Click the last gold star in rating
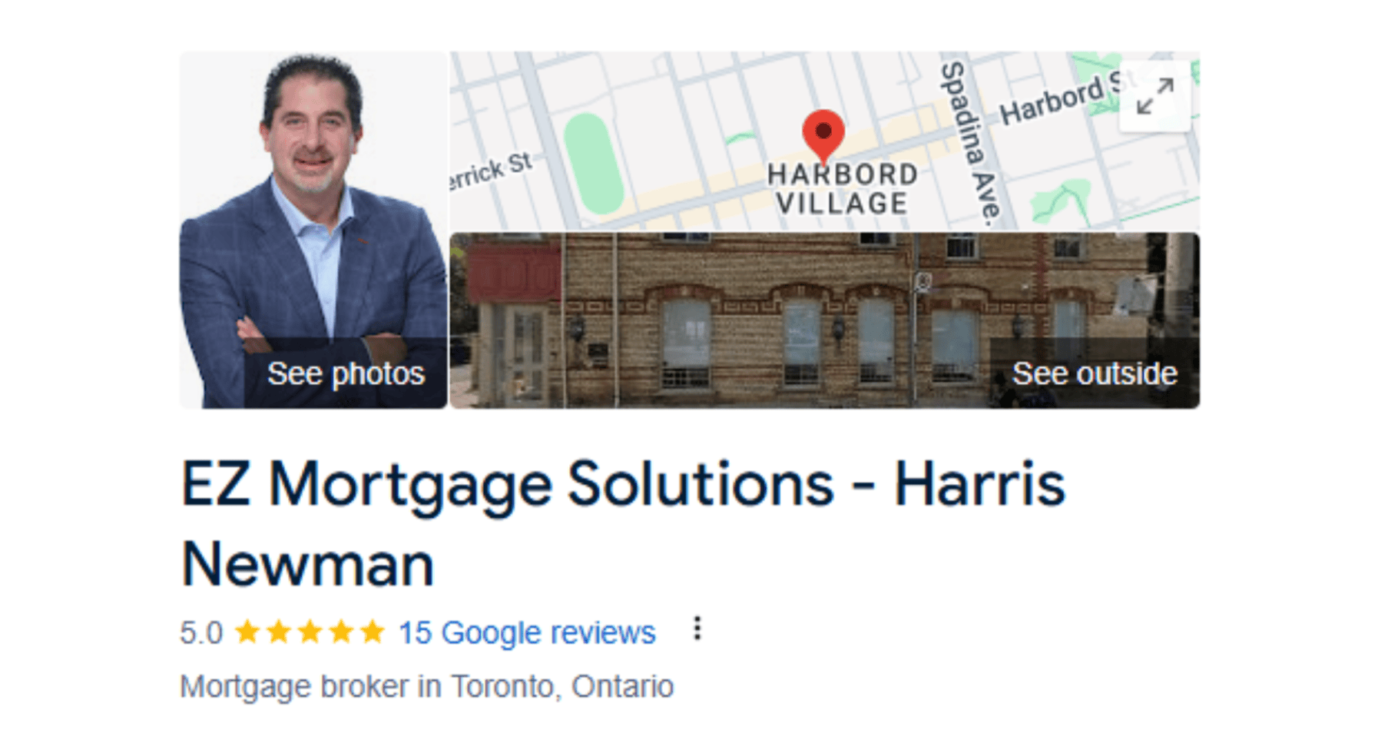The height and width of the screenshot is (753, 1398). pos(373,632)
